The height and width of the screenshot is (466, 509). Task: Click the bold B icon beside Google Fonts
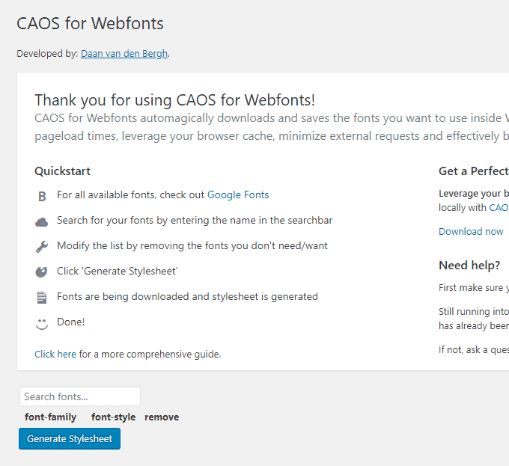click(x=42, y=196)
